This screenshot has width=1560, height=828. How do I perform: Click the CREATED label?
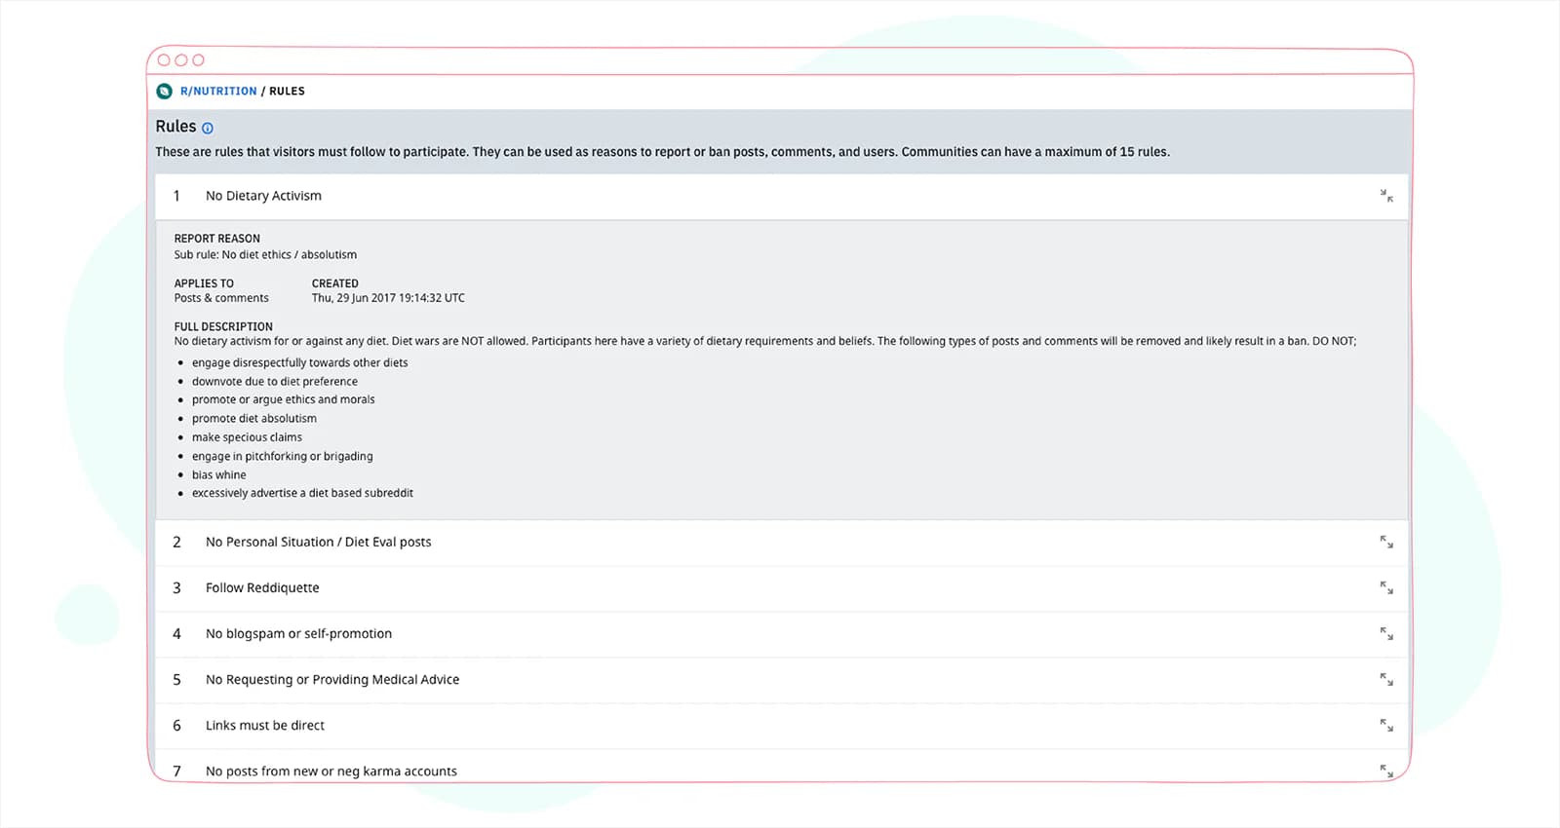(x=335, y=283)
